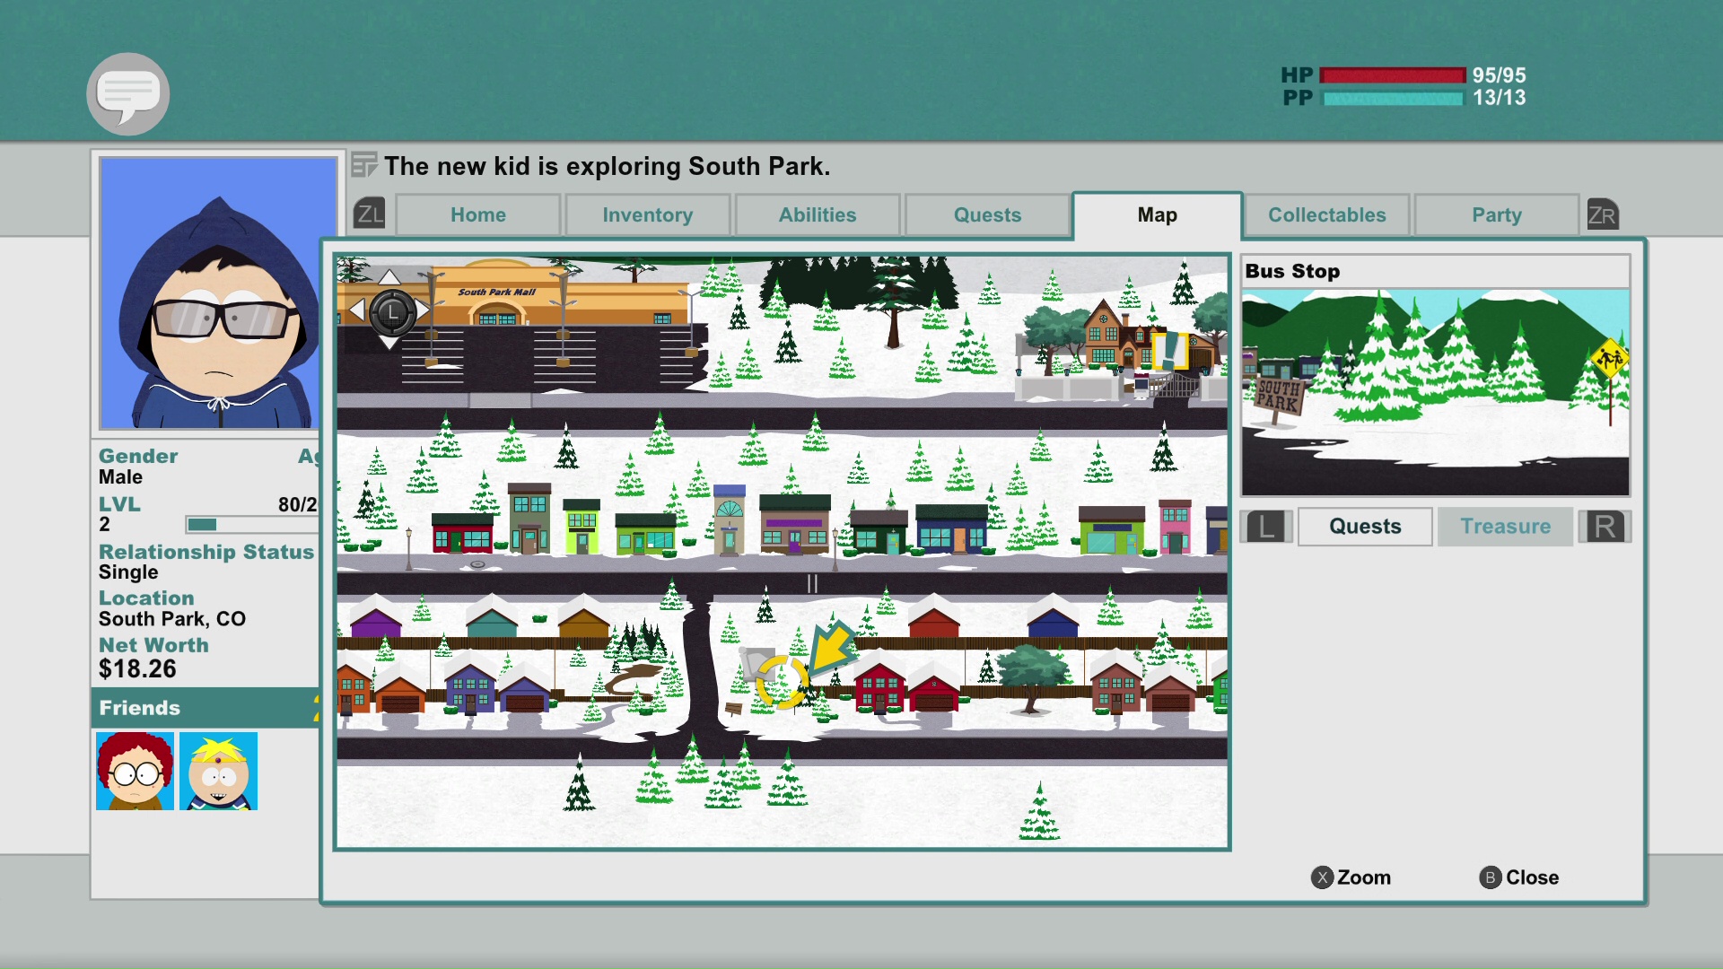Click the yellow quest arrow marker
Image resolution: width=1723 pixels, height=969 pixels.
pyautogui.click(x=832, y=647)
